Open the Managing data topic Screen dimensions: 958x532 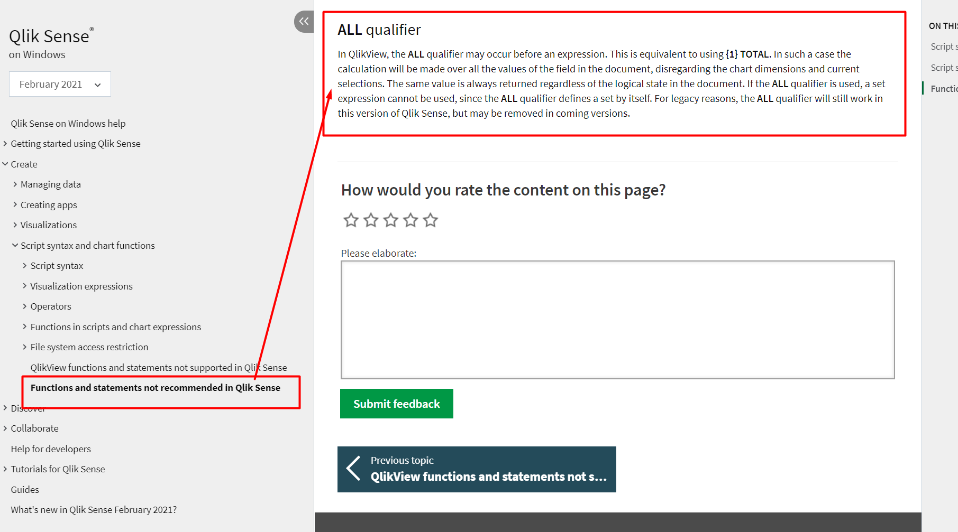pos(51,184)
